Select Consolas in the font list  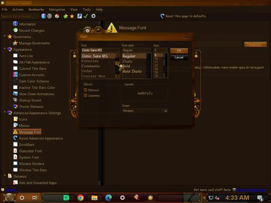(90, 61)
